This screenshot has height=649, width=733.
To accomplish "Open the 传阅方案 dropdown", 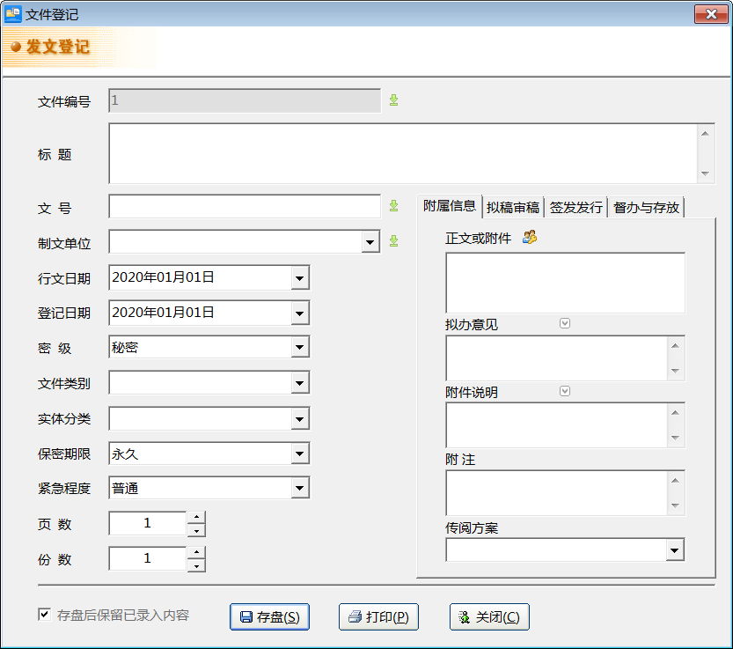I will tap(675, 549).
